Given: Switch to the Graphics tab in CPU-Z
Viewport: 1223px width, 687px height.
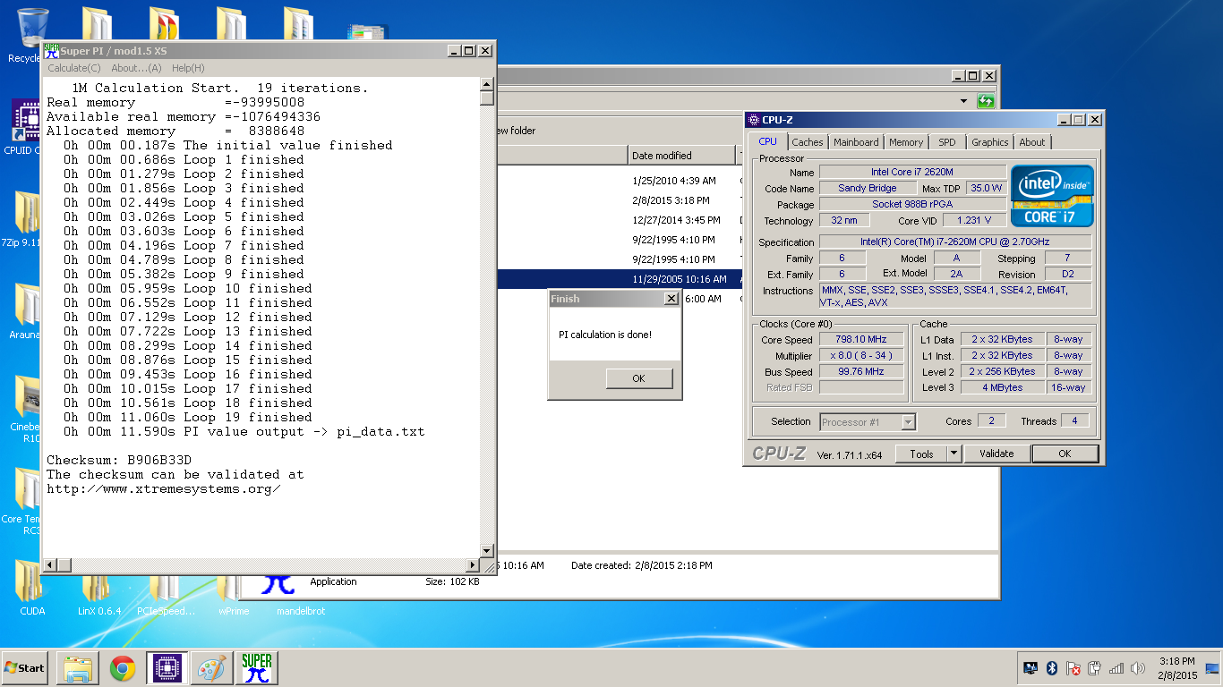Looking at the screenshot, I should click(989, 142).
